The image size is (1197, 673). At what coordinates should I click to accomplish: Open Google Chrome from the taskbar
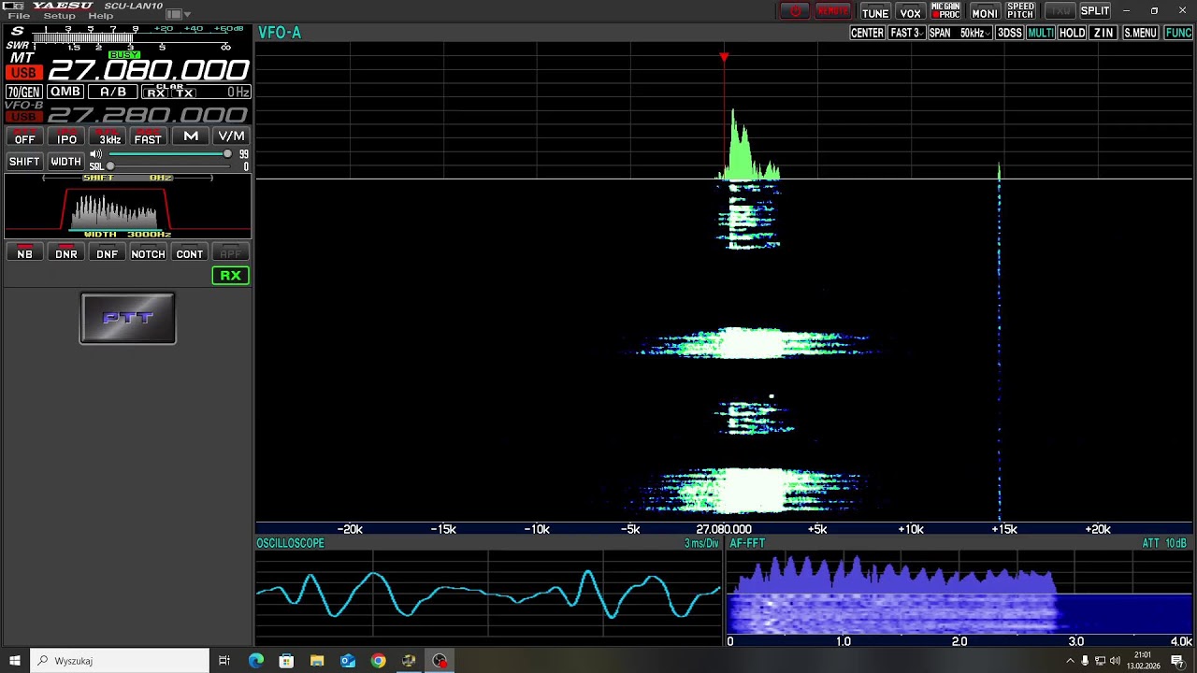(378, 661)
